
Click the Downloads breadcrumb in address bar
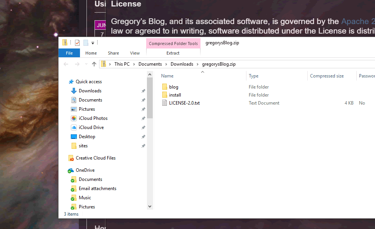click(x=182, y=64)
